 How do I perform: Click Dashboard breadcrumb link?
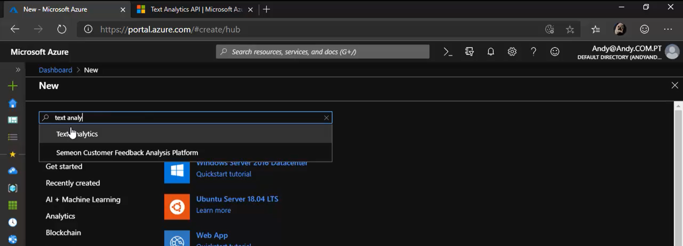click(55, 70)
